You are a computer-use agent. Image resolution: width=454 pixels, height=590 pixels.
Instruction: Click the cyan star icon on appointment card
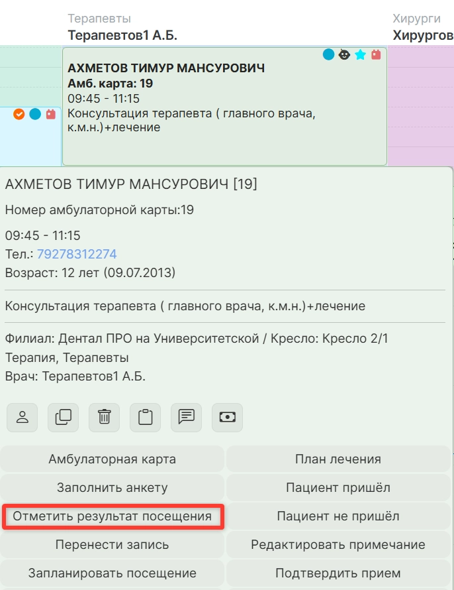(360, 54)
